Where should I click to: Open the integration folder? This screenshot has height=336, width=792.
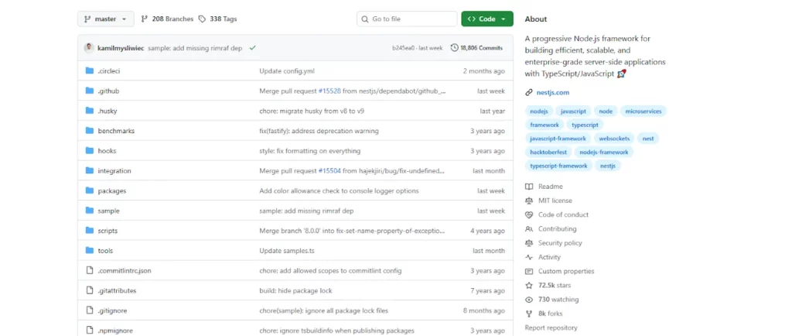(x=114, y=171)
